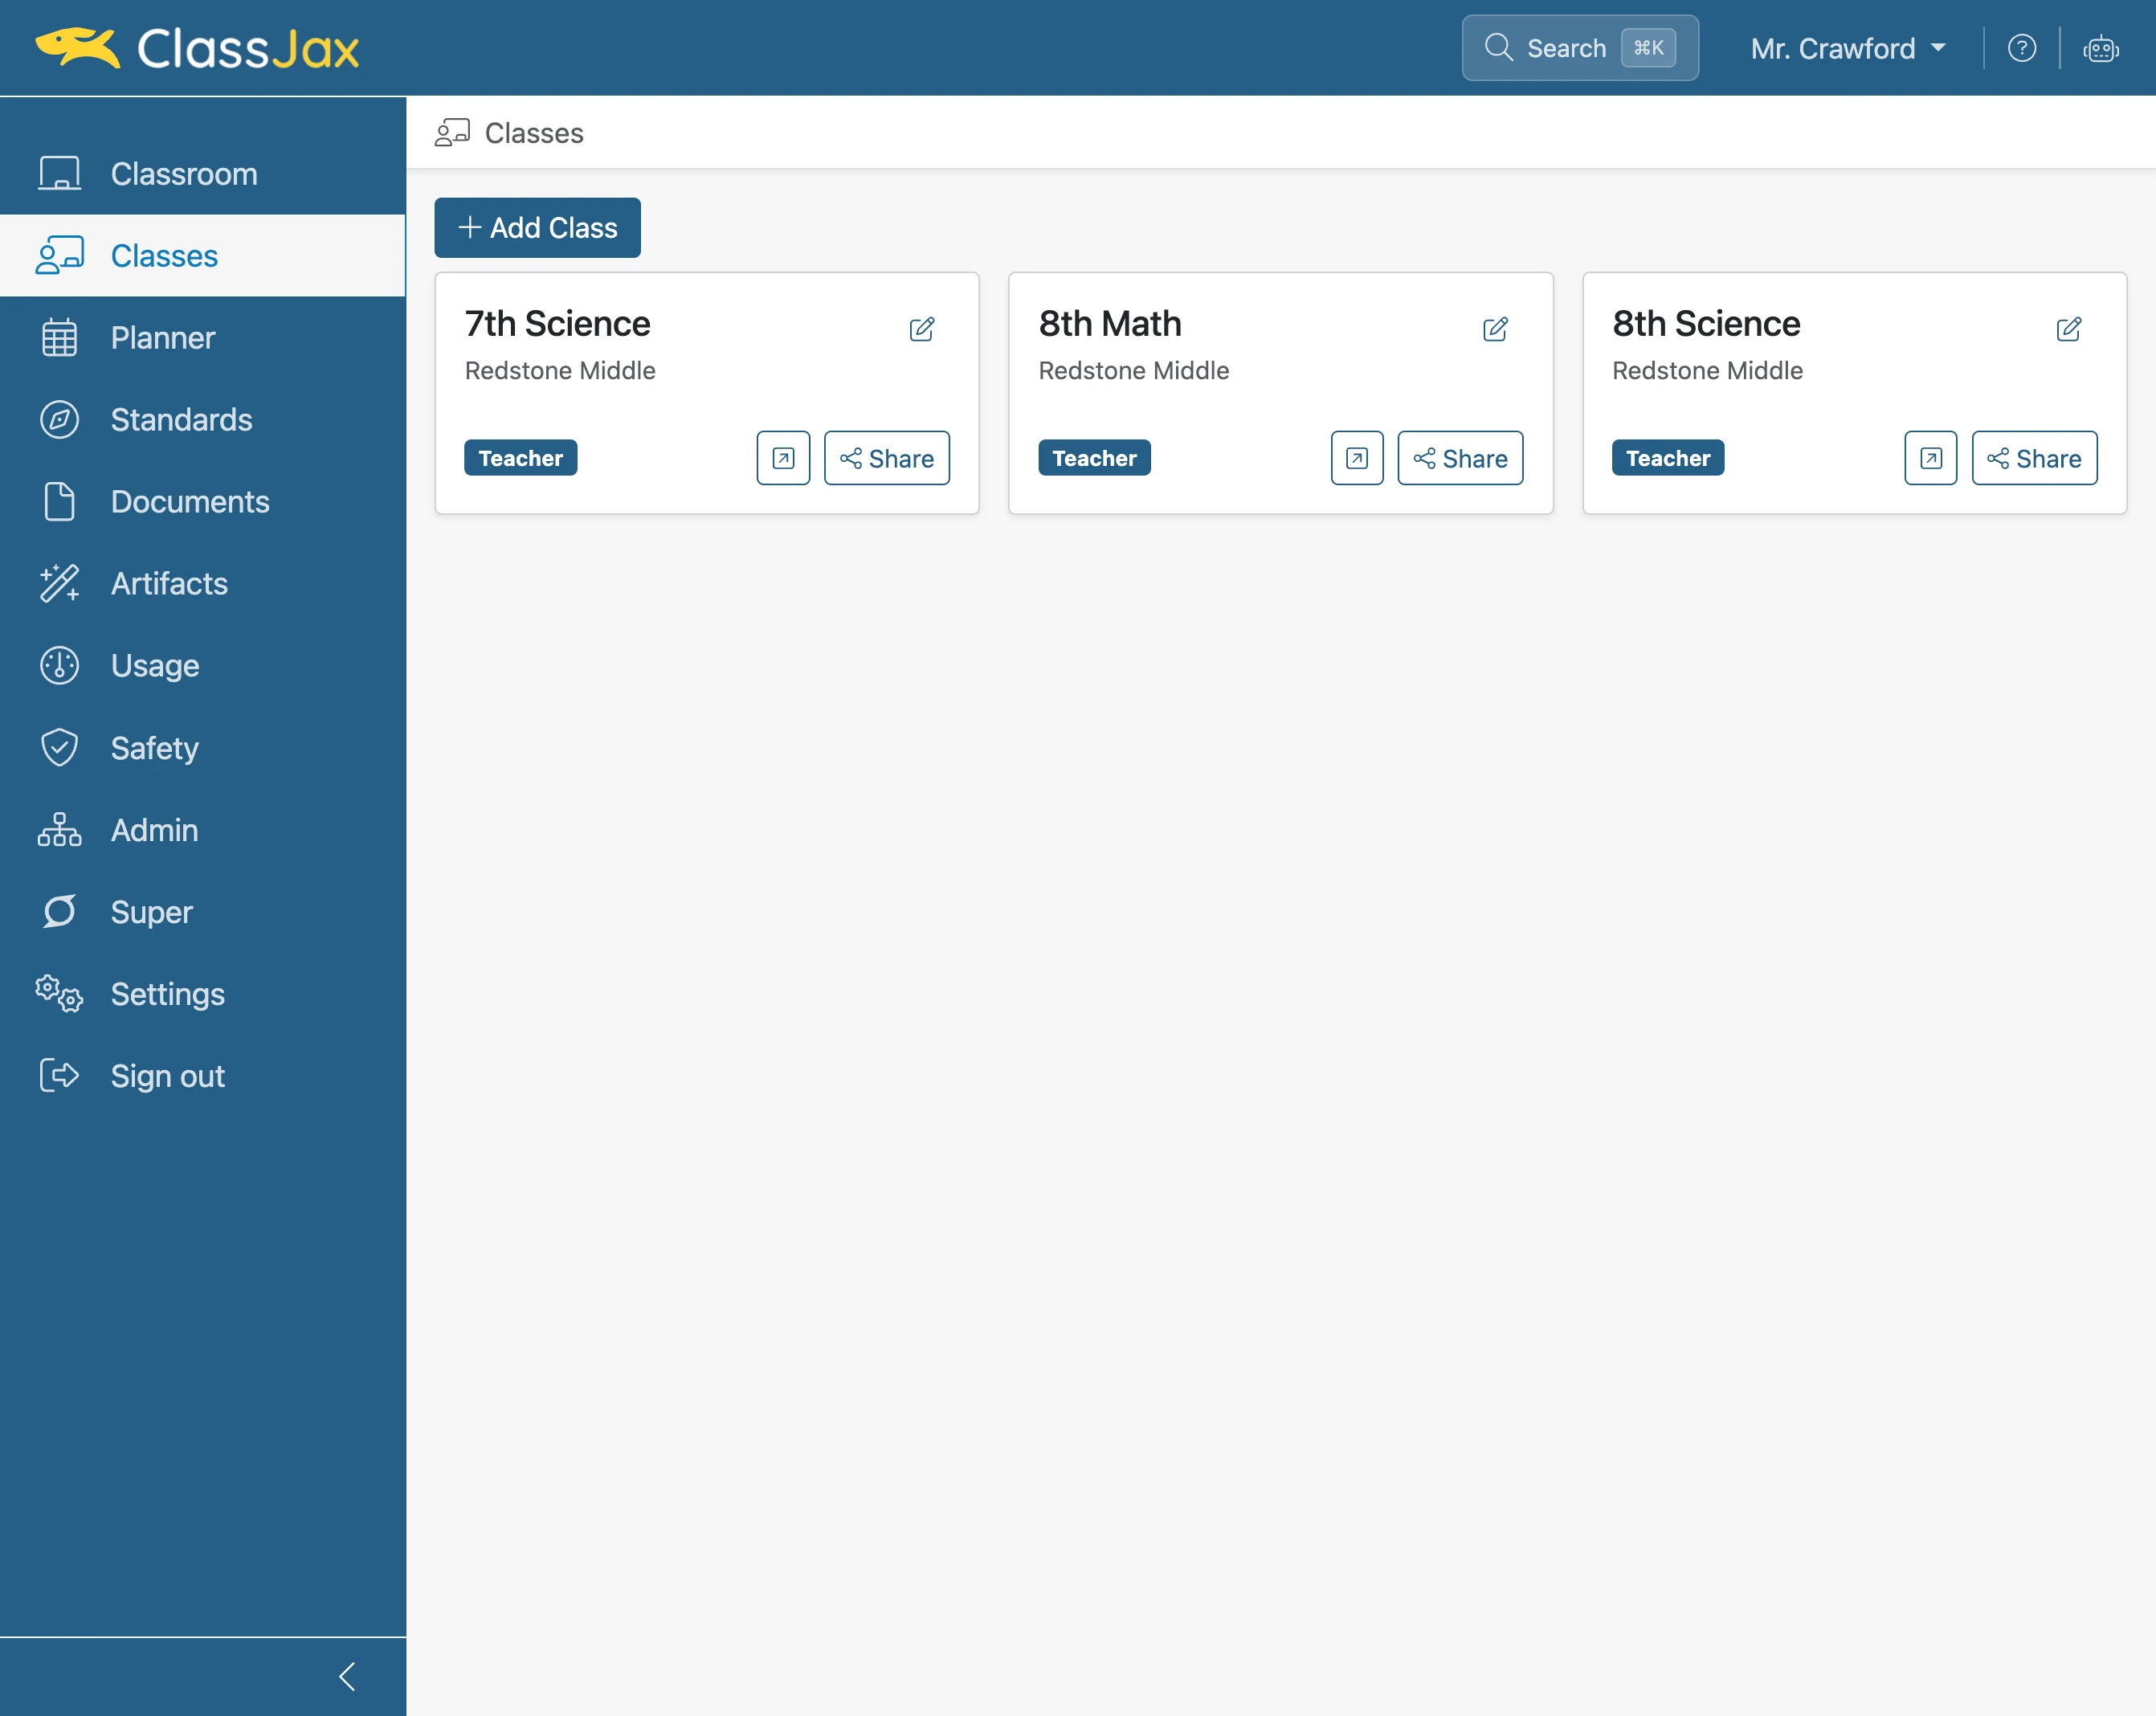Edit the 8th Math class

[1495, 329]
